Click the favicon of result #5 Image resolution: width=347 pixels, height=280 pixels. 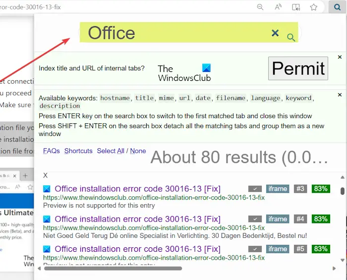47,249
